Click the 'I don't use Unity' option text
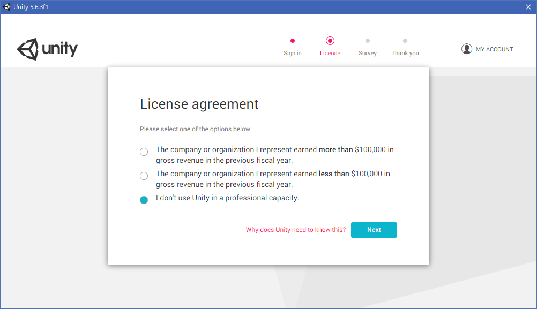The height and width of the screenshot is (309, 537). pyautogui.click(x=227, y=198)
